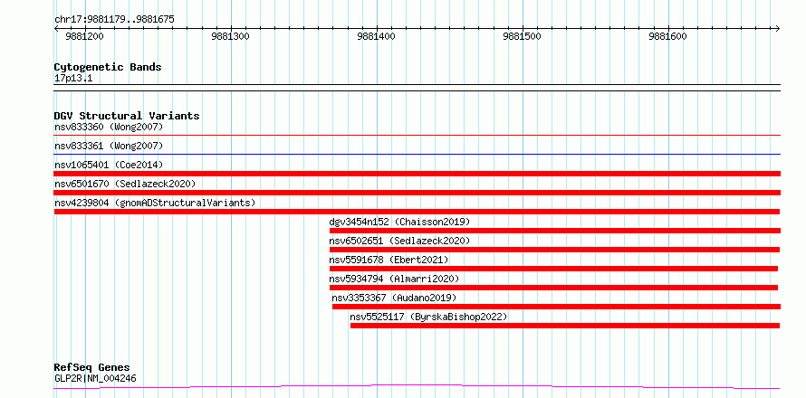Screen dimensions: 806x398
Task: Click the black 17p13.1 cytogenetic band line
Action: pos(417,88)
